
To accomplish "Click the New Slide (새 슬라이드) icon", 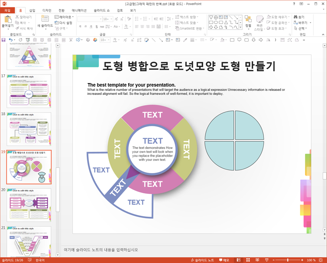I will (45, 19).
